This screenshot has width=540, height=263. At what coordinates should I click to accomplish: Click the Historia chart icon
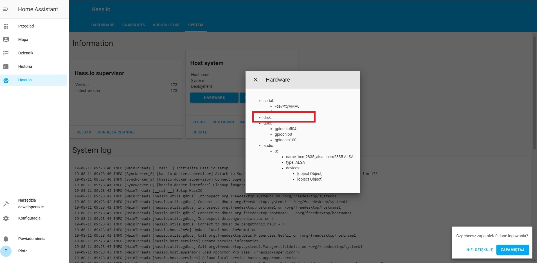pyautogui.click(x=6, y=66)
